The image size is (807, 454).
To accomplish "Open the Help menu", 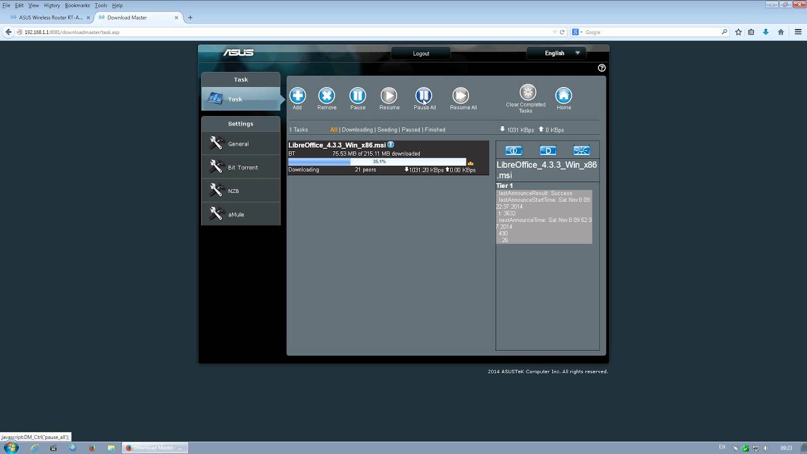I will click(x=117, y=5).
